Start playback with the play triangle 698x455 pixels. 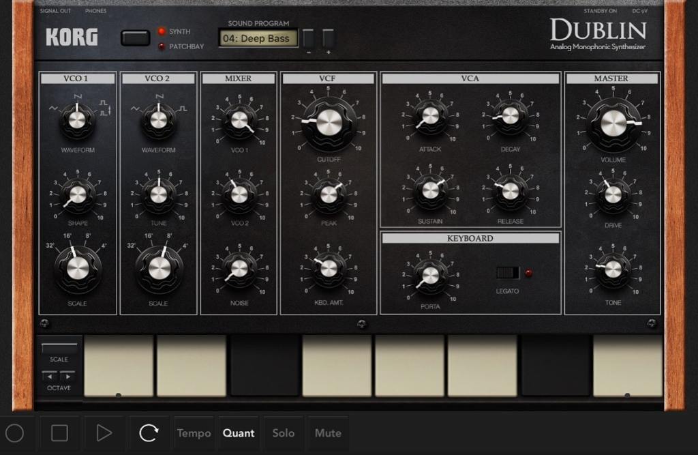104,433
